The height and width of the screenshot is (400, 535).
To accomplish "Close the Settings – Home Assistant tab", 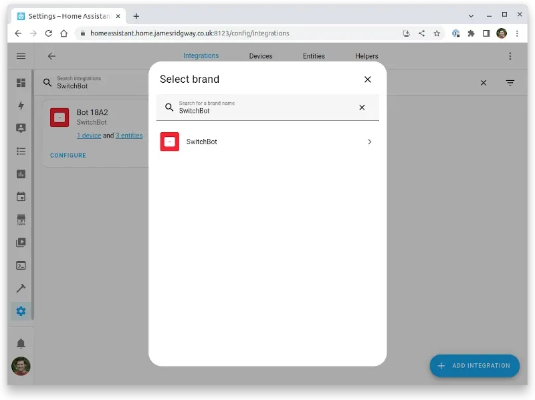I will (x=118, y=16).
